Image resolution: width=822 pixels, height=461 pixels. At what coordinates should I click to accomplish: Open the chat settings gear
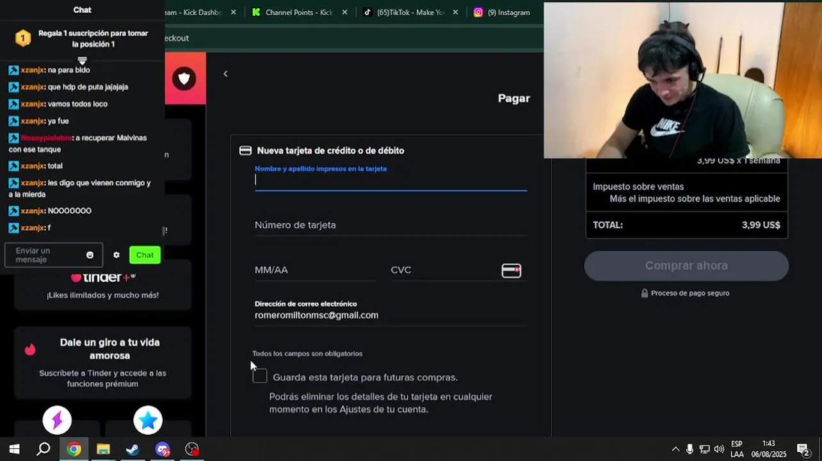[x=116, y=255]
